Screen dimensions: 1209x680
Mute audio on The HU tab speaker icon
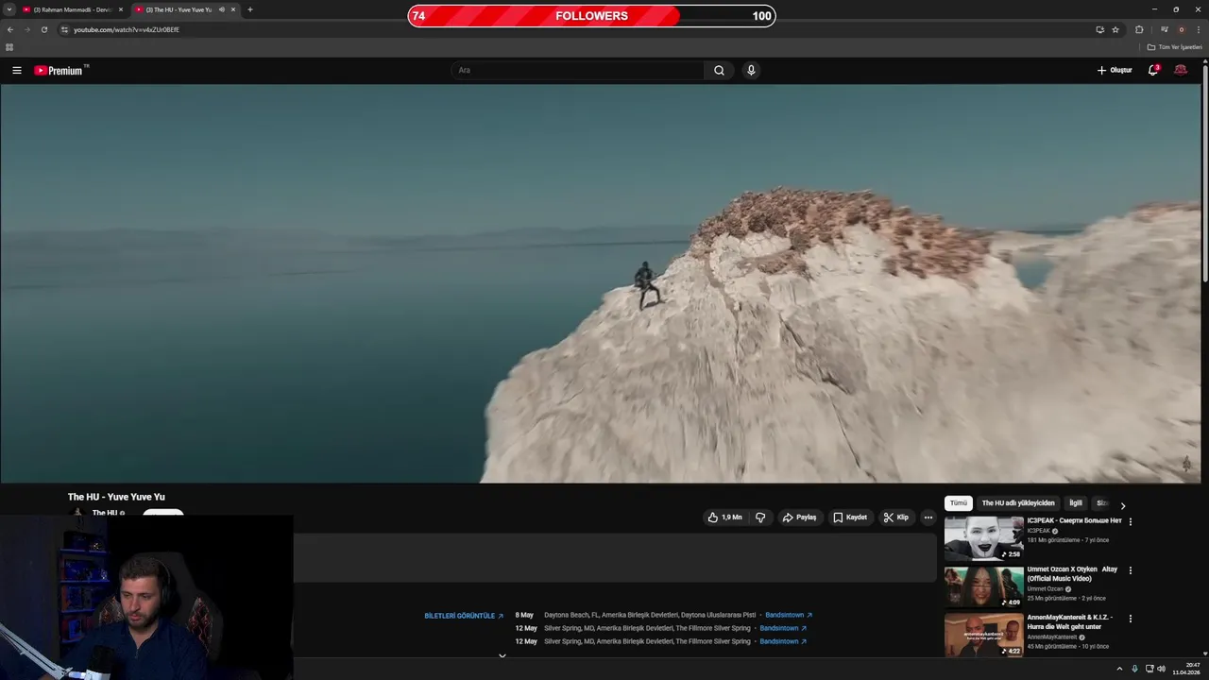(x=221, y=9)
